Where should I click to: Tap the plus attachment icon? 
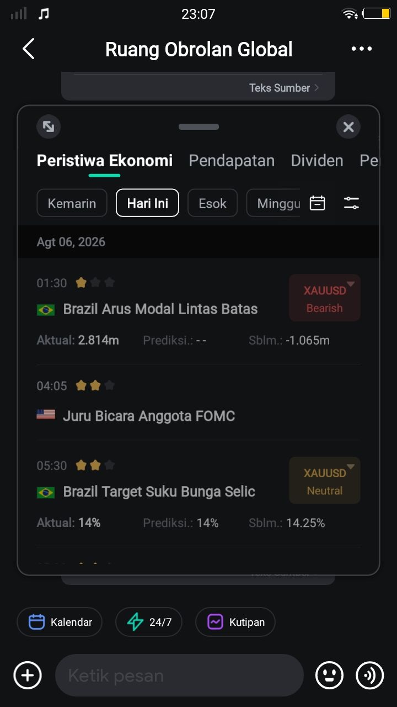pyautogui.click(x=28, y=676)
